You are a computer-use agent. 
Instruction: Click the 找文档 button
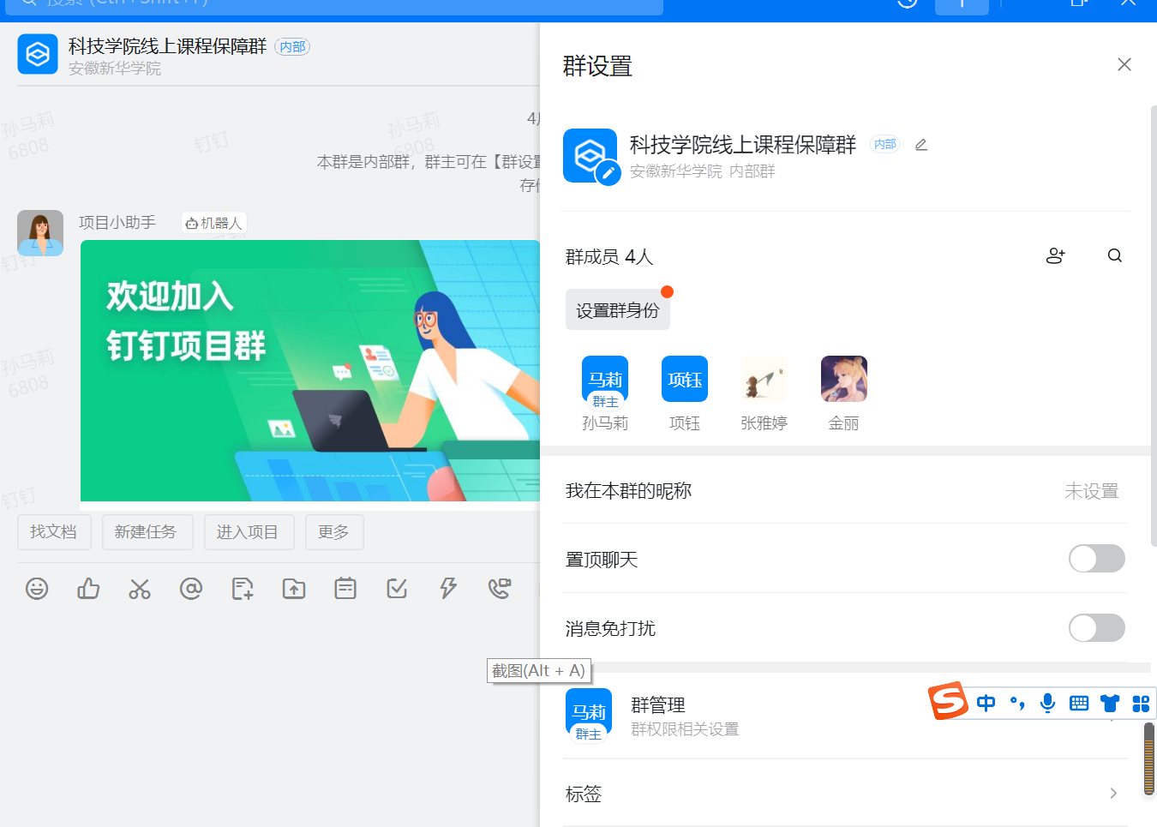(x=53, y=532)
